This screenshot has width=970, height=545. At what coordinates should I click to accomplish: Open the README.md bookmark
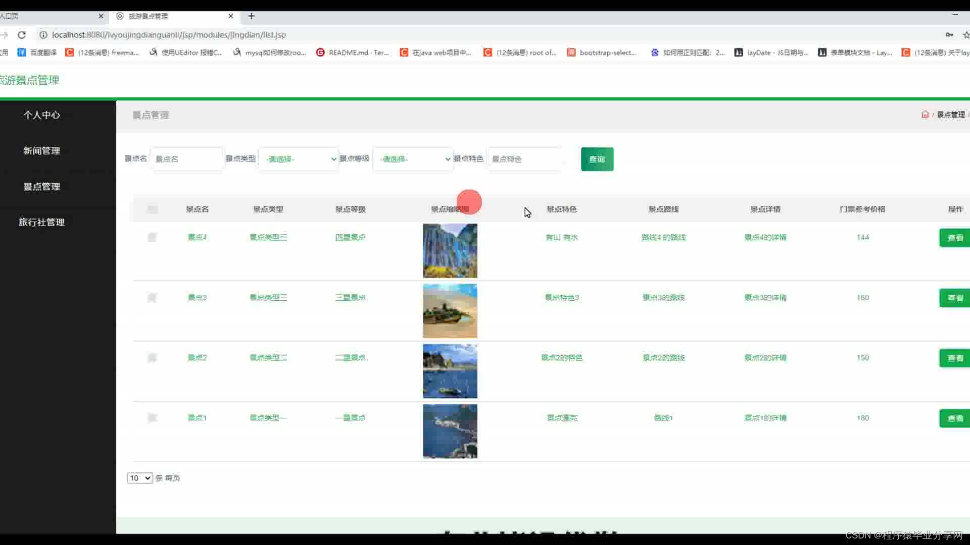353,52
